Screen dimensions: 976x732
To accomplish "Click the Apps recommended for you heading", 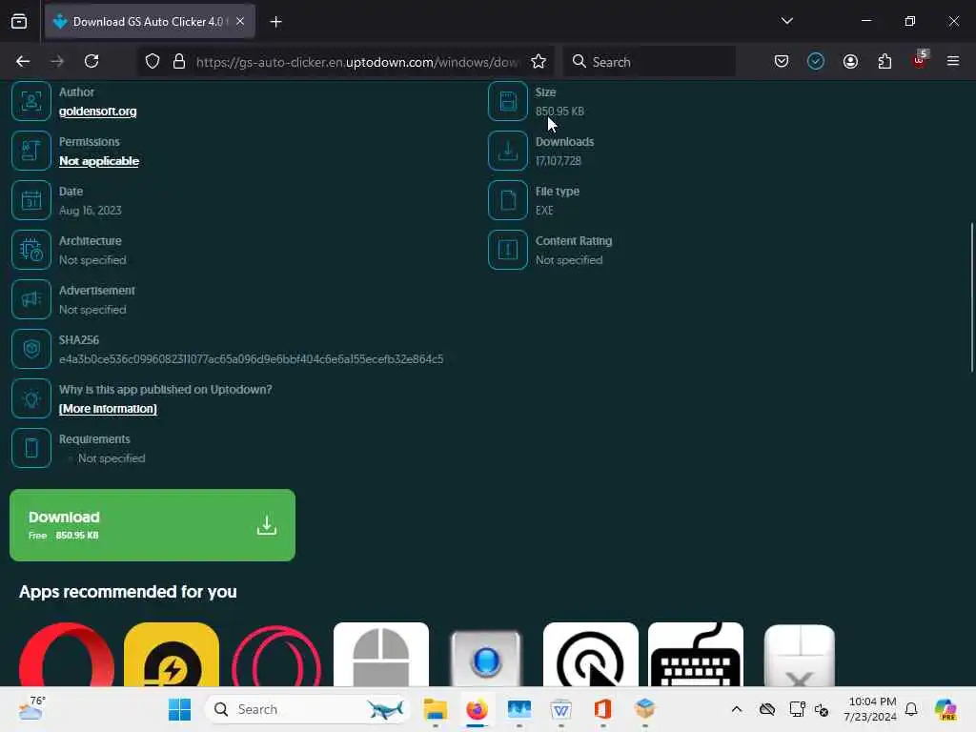I will click(x=128, y=591).
